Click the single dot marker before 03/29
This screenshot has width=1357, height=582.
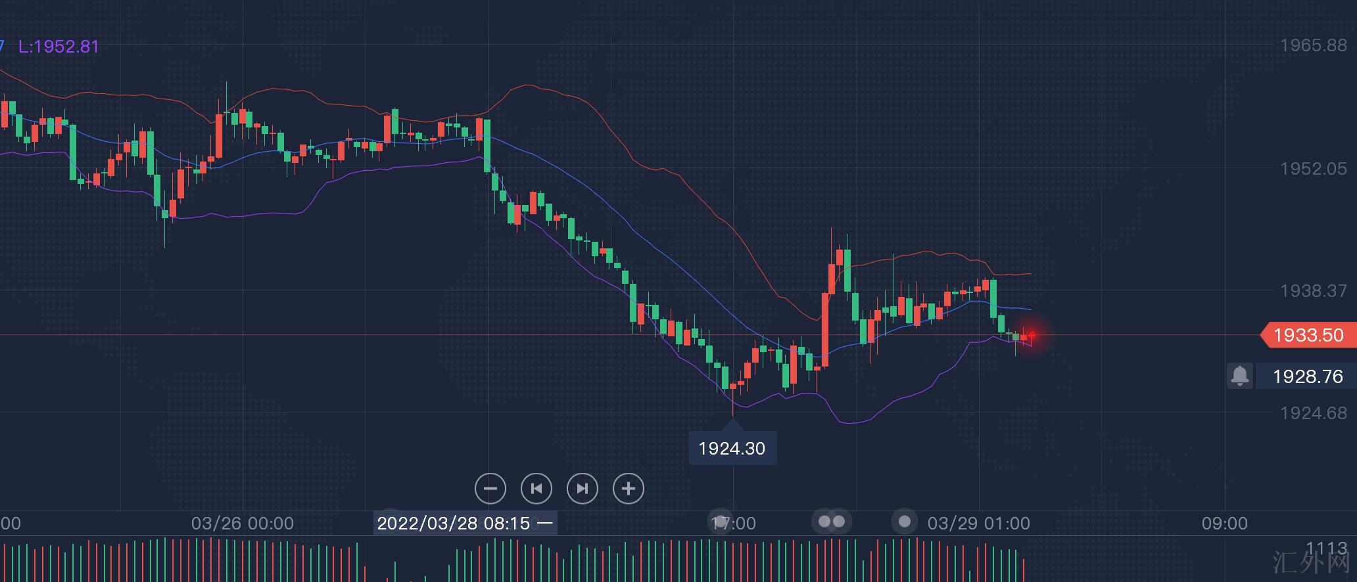click(905, 522)
